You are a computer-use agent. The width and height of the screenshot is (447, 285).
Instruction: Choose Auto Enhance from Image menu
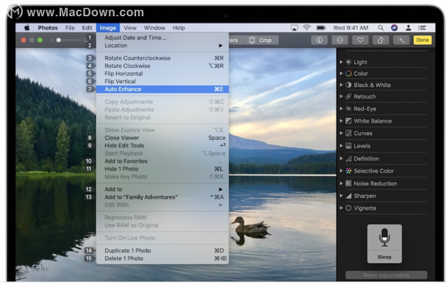[163, 90]
